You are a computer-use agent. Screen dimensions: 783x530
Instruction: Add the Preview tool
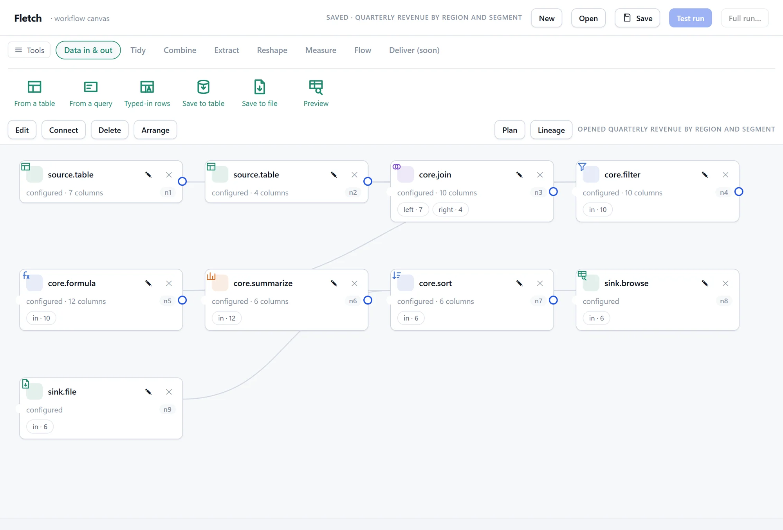click(316, 93)
